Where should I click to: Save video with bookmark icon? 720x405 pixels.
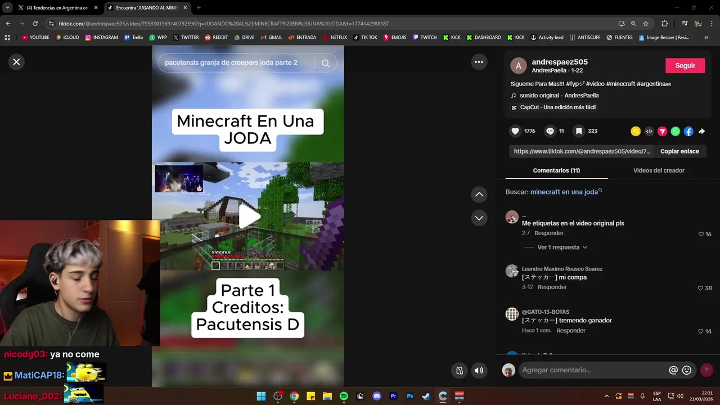579,131
